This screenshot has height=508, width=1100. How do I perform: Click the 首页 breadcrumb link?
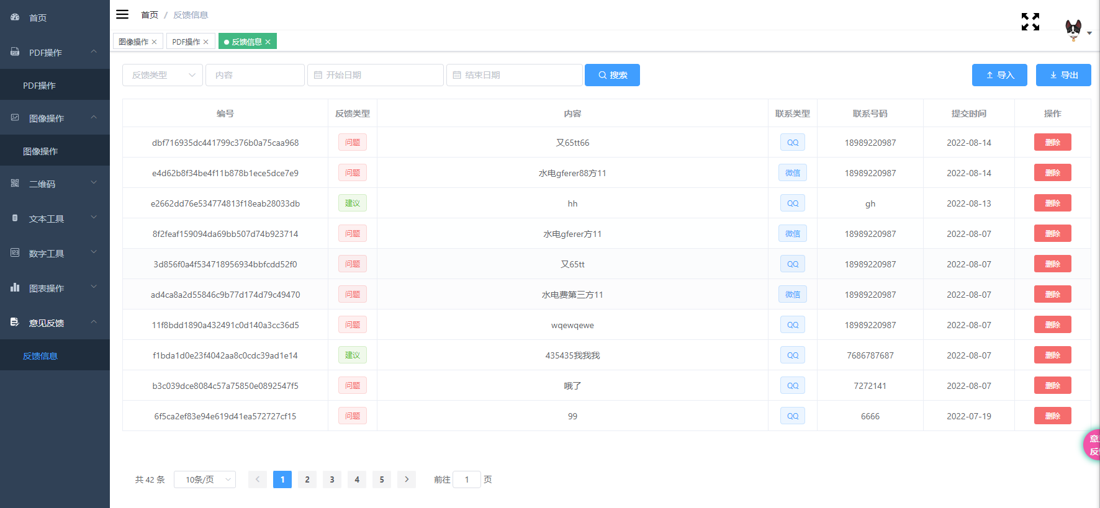(150, 15)
